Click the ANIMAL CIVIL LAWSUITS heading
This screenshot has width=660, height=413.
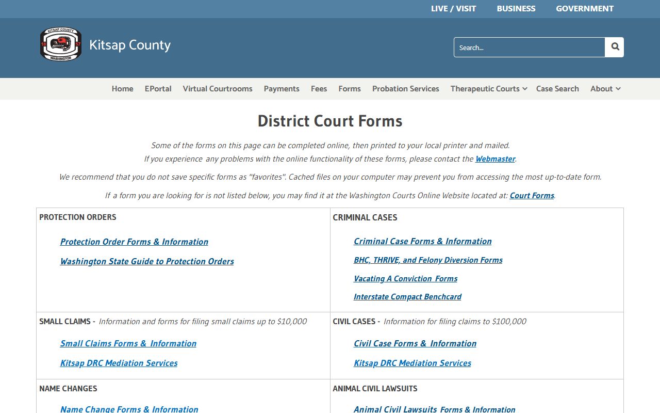[375, 389]
